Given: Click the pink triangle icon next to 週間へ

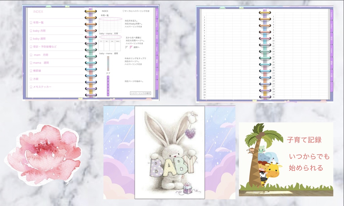Looking at the screenshot, I should click(x=131, y=47).
